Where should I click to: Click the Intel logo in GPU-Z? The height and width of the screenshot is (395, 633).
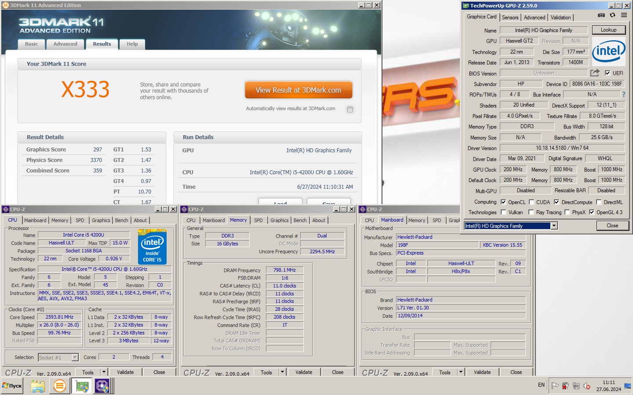[x=609, y=51]
